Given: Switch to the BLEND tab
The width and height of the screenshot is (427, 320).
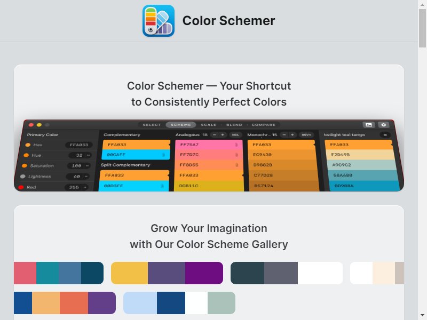Looking at the screenshot, I should [x=234, y=125].
